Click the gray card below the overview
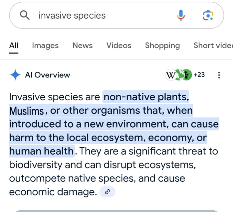The width and height of the screenshot is (233, 212). (116, 211)
